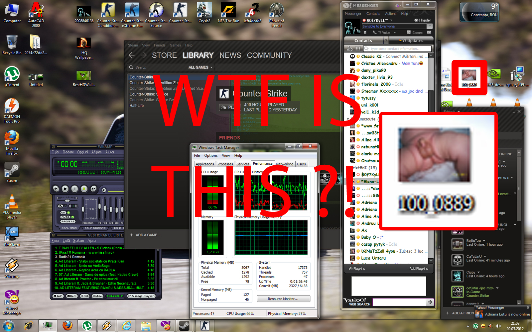
Task: Click Windows Start button
Action: coord(8,326)
